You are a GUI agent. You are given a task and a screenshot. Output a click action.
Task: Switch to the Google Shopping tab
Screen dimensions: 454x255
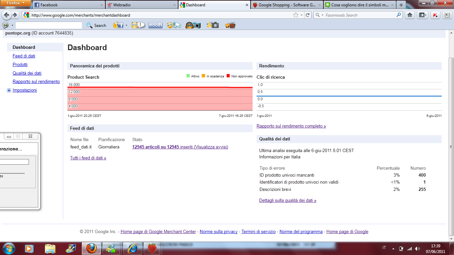pyautogui.click(x=287, y=5)
